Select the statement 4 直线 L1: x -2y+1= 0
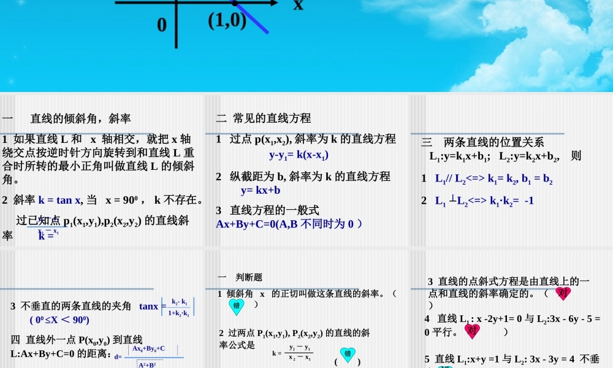613x368 pixels. (x=512, y=319)
